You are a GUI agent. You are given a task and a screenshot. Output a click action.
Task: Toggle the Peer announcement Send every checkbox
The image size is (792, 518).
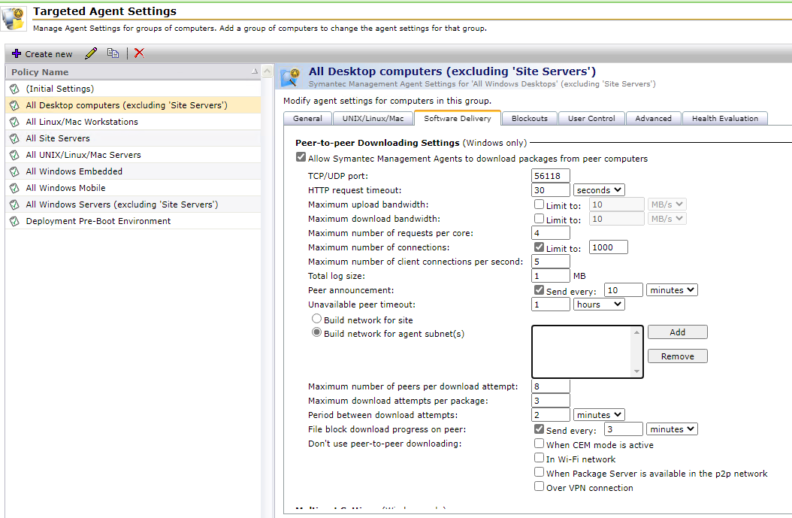[x=539, y=290]
